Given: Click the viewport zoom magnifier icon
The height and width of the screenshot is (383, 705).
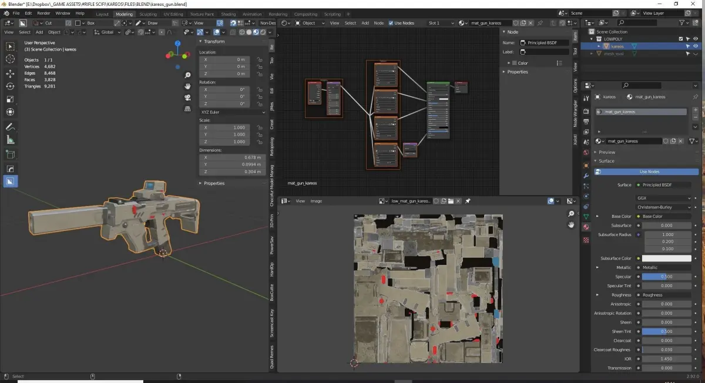Looking at the screenshot, I should 187,75.
